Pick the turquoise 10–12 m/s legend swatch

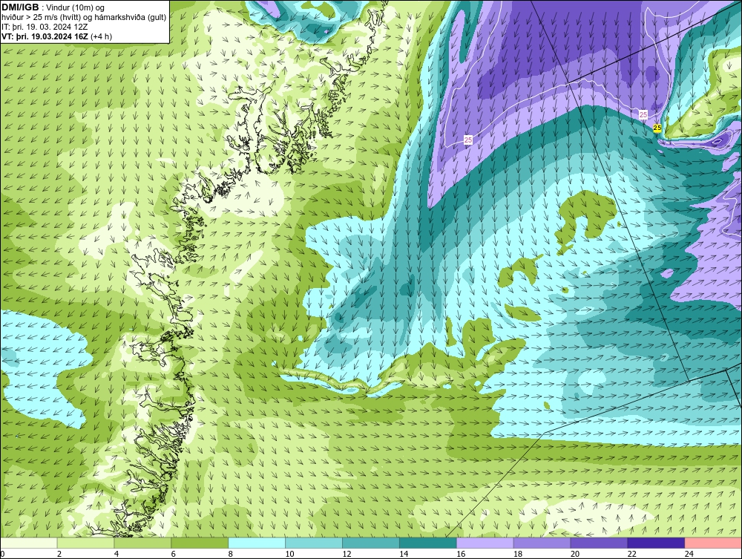click(314, 543)
